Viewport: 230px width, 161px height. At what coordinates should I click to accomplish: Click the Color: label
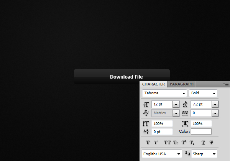tap(184, 131)
